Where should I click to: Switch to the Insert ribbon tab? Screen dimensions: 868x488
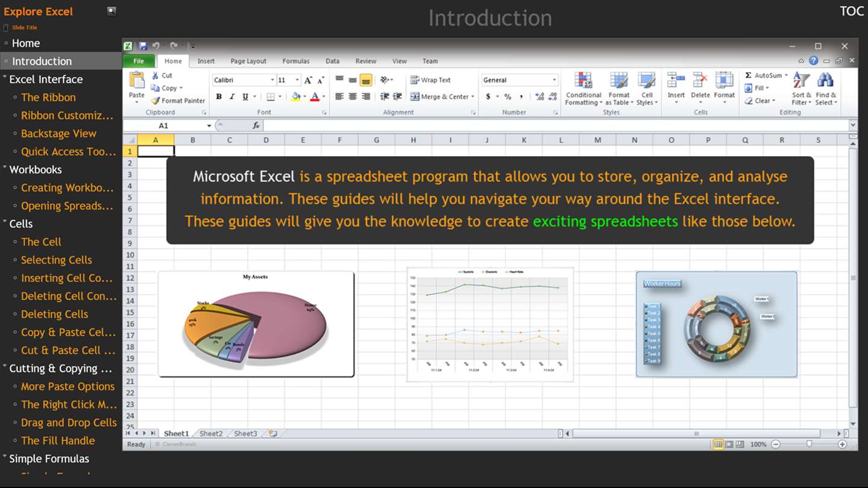pyautogui.click(x=206, y=61)
